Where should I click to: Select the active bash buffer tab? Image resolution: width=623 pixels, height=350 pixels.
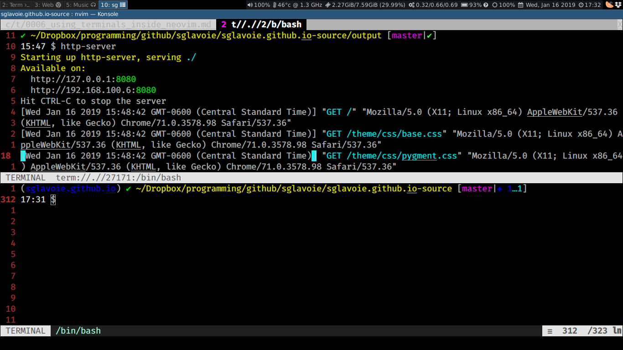click(x=261, y=25)
